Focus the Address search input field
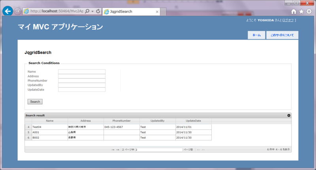This screenshot has height=170, width=316. pos(82,76)
